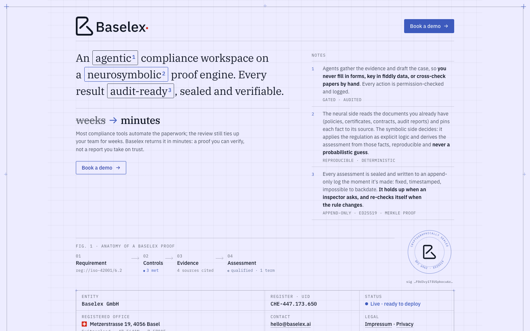The image size is (530, 331).
Task: Click the '01 Requirement' proof step
Action: click(99, 263)
